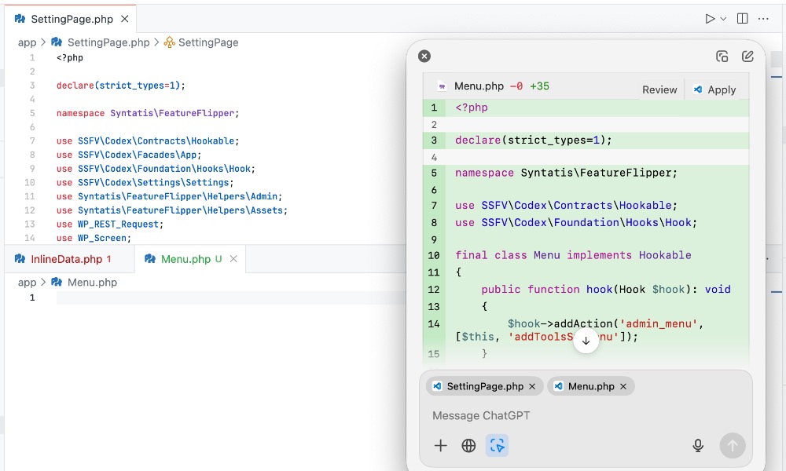This screenshot has width=786, height=471.
Task: Apply the Menu.php changes
Action: click(x=714, y=89)
